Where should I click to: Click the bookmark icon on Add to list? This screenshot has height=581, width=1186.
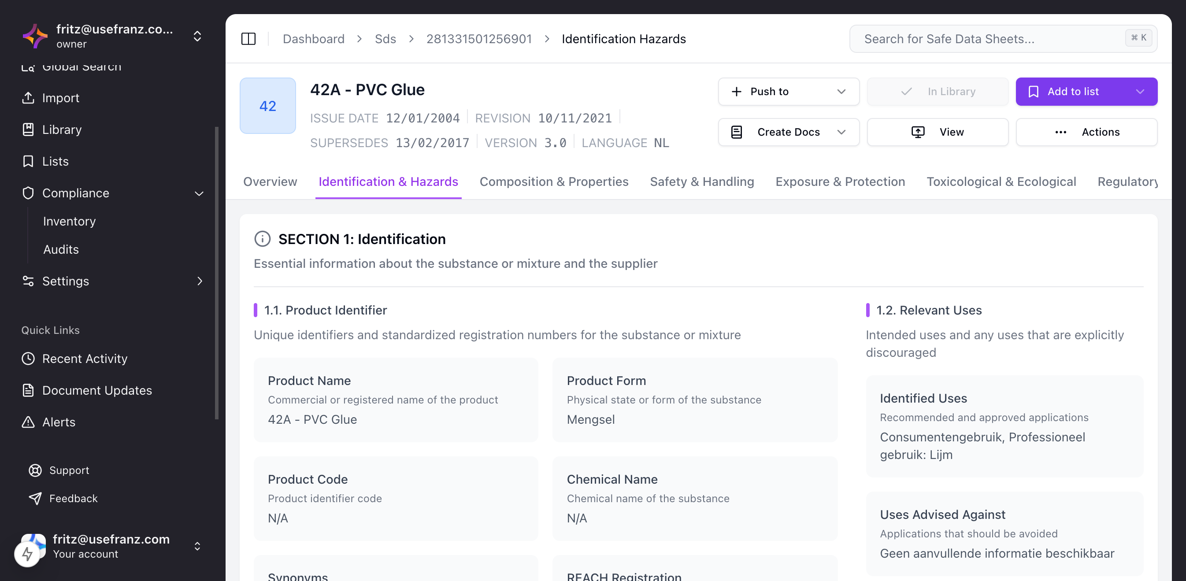pyautogui.click(x=1033, y=92)
